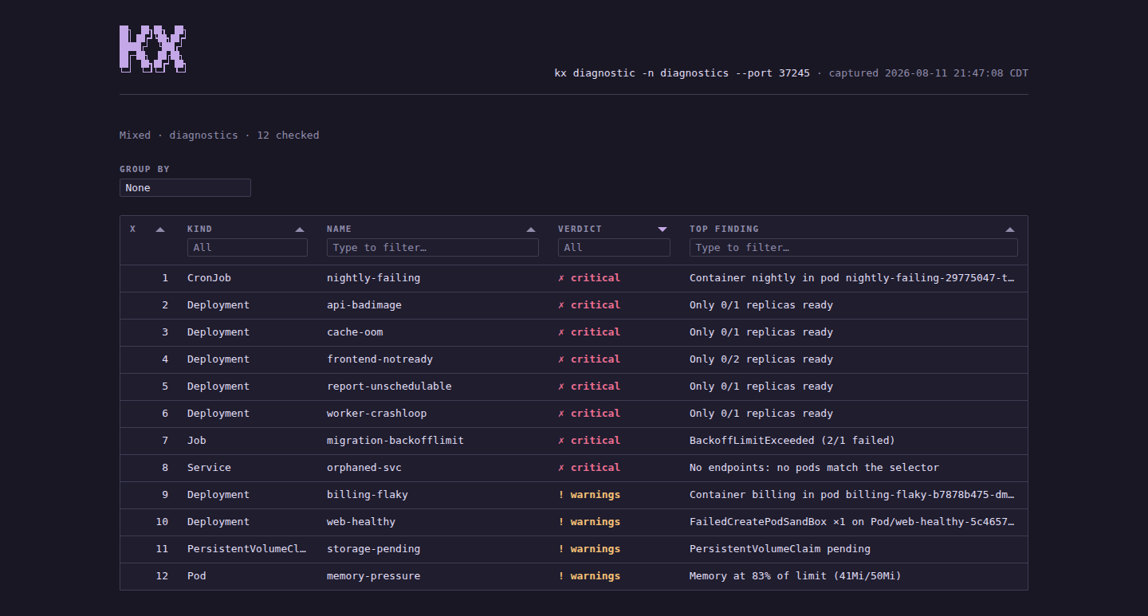
Task: Click the KIND column header label
Action: 199,229
